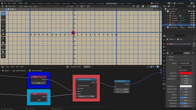The image size is (196, 110).
Task: Switch to the Shading workspace tab
Action: tap(75, 3)
